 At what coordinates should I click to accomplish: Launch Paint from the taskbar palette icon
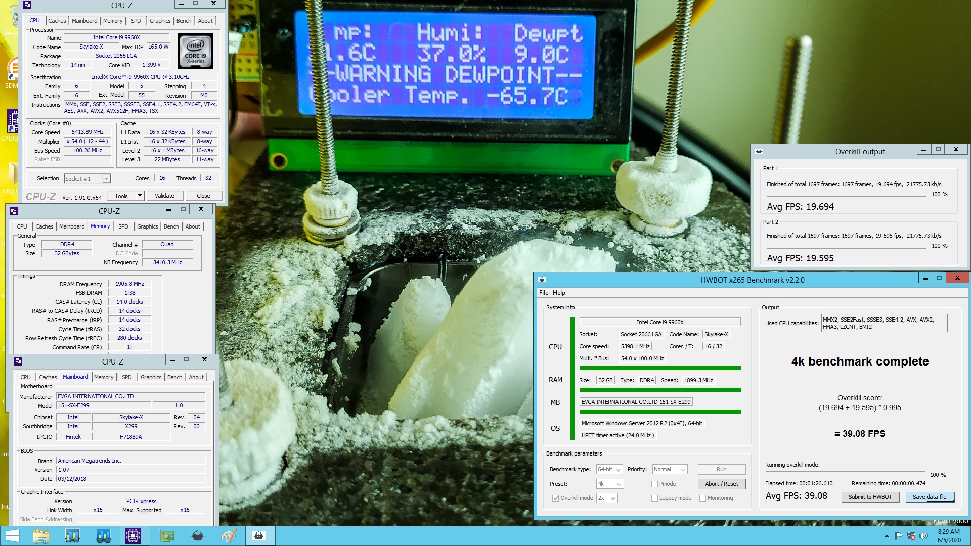click(x=229, y=536)
